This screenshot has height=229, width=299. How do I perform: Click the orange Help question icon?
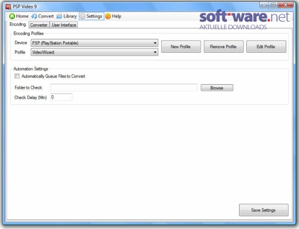[108, 16]
